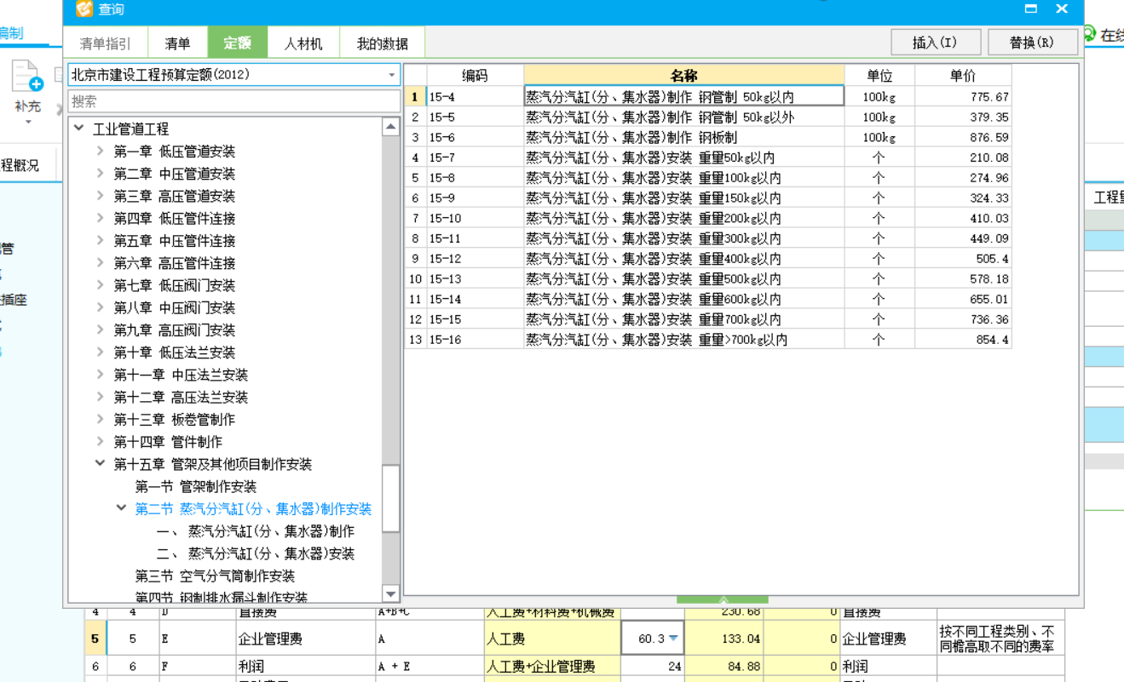Collapse 第十五章 管架及其他项目制作安装 node

click(x=100, y=464)
